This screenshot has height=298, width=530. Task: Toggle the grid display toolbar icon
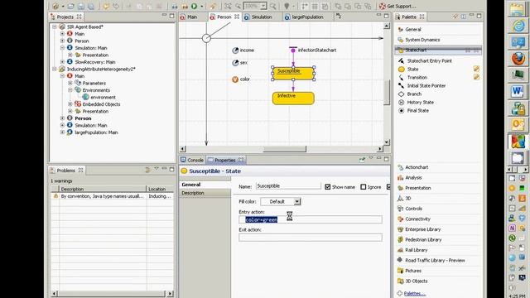315,6
